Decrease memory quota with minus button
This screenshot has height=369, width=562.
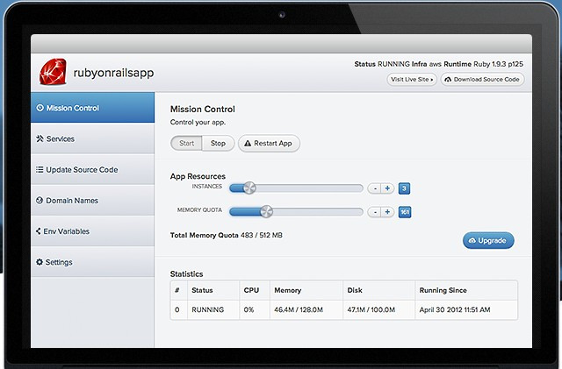[374, 211]
